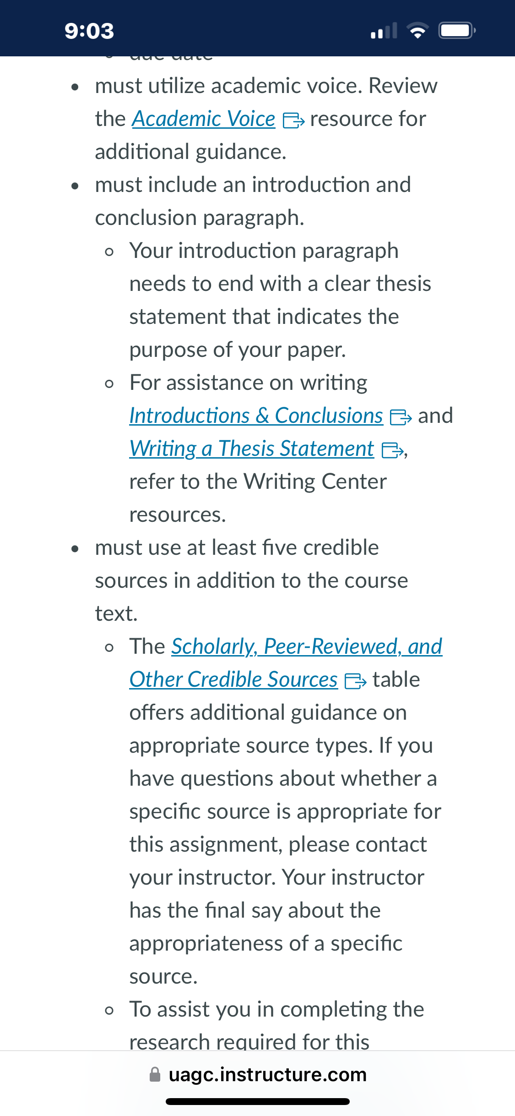Tap external-link icon beside Academic Voice
The width and height of the screenshot is (515, 1116).
point(293,120)
